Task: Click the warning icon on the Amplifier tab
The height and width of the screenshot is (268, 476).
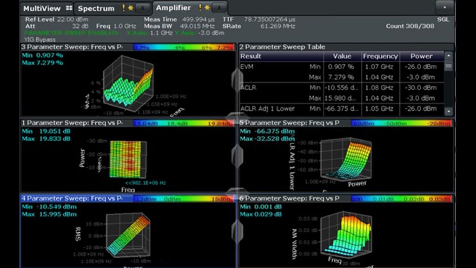Action: pos(201,8)
